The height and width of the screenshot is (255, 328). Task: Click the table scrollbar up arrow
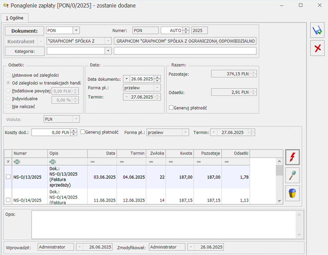click(x=279, y=161)
